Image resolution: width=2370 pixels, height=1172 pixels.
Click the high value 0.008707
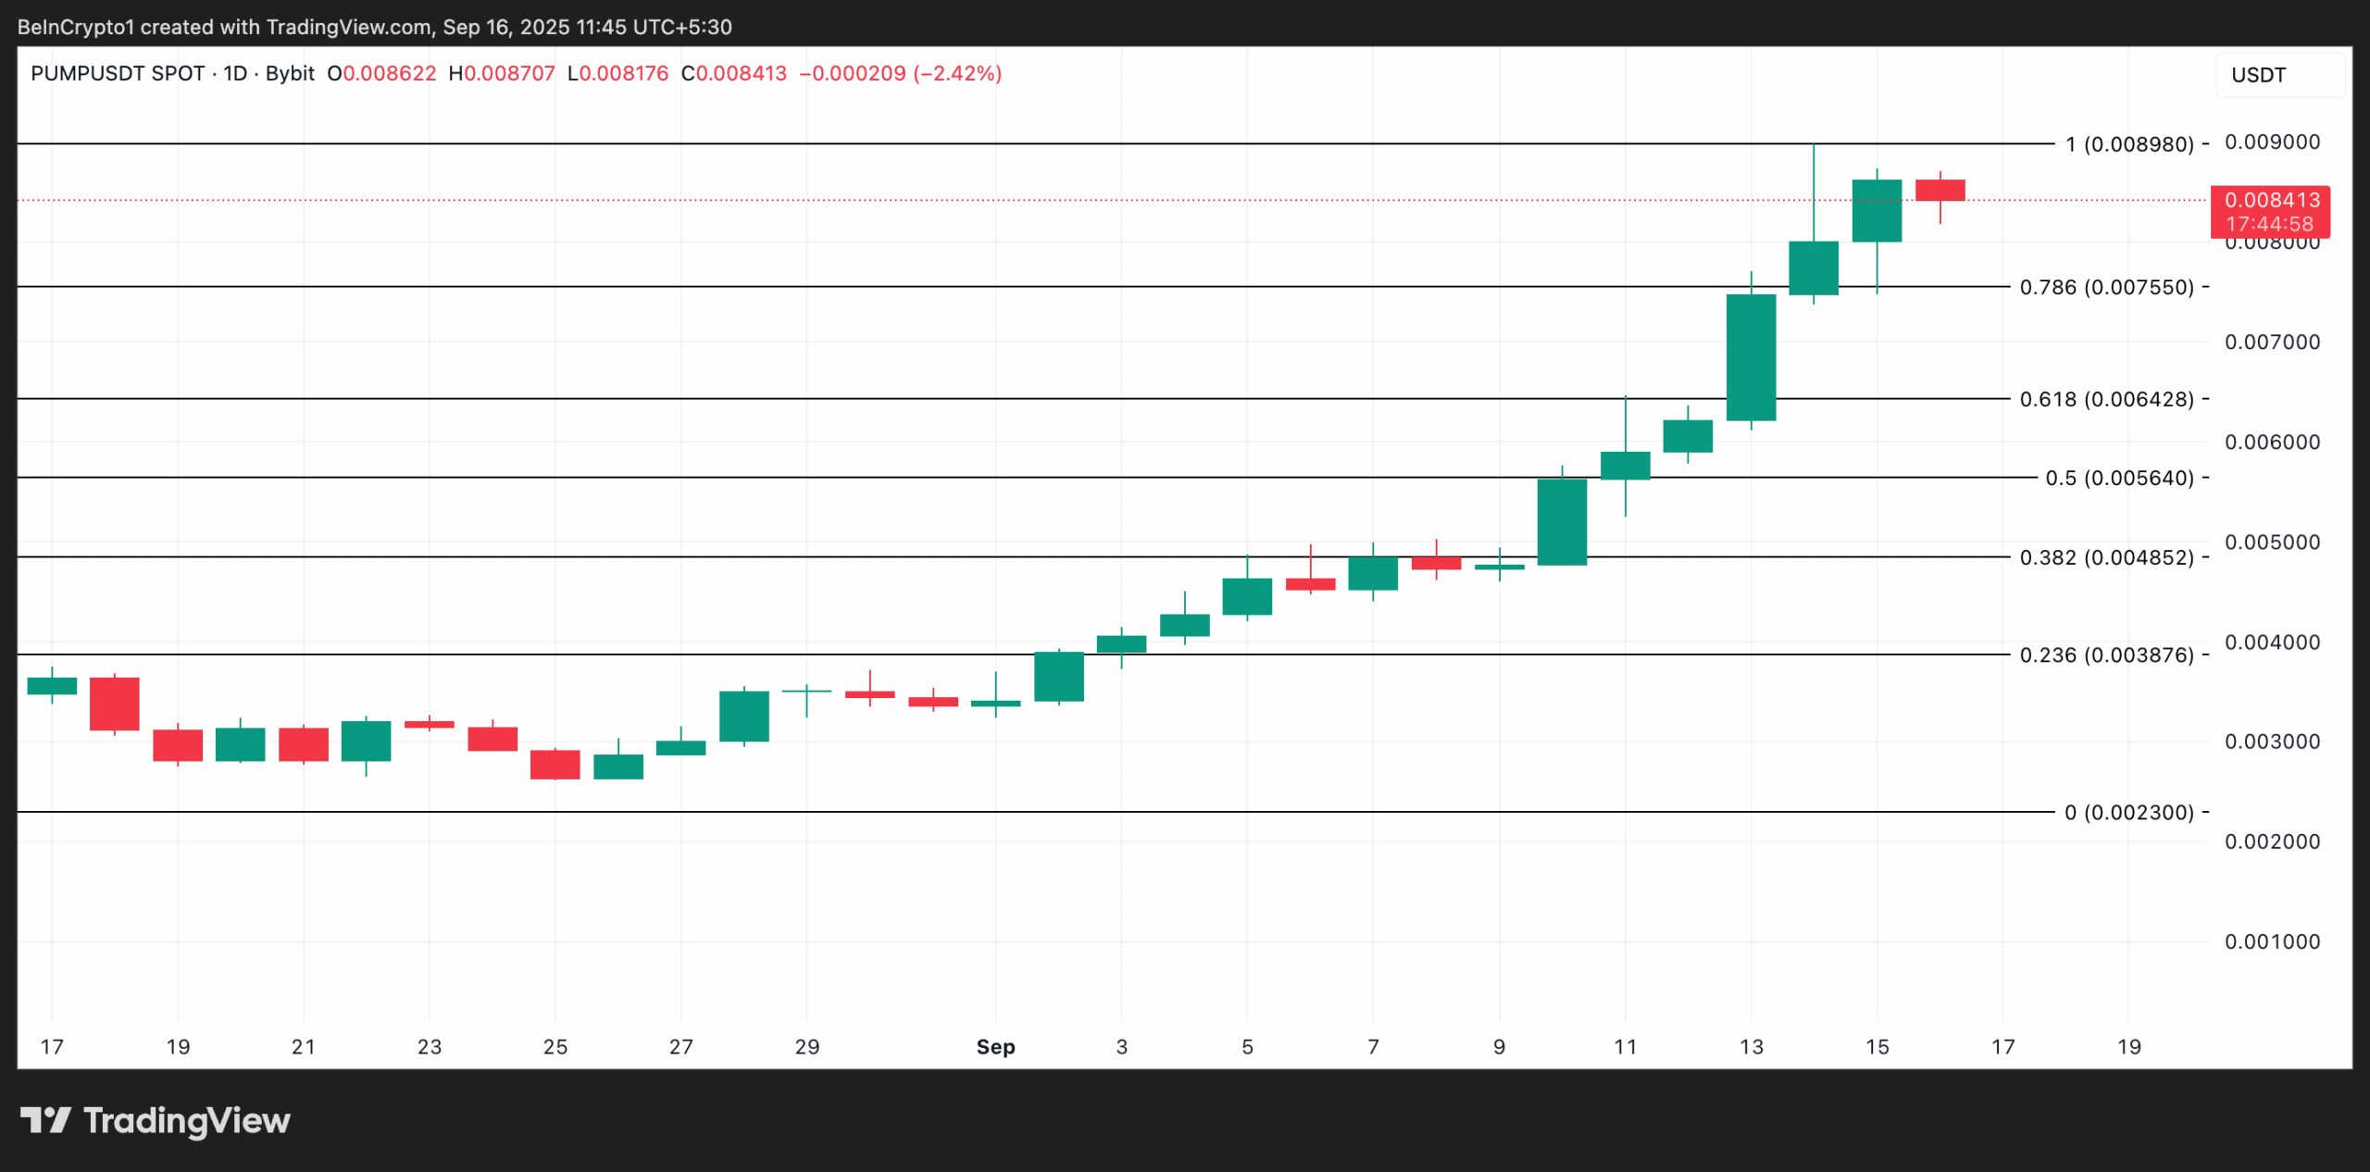[509, 73]
